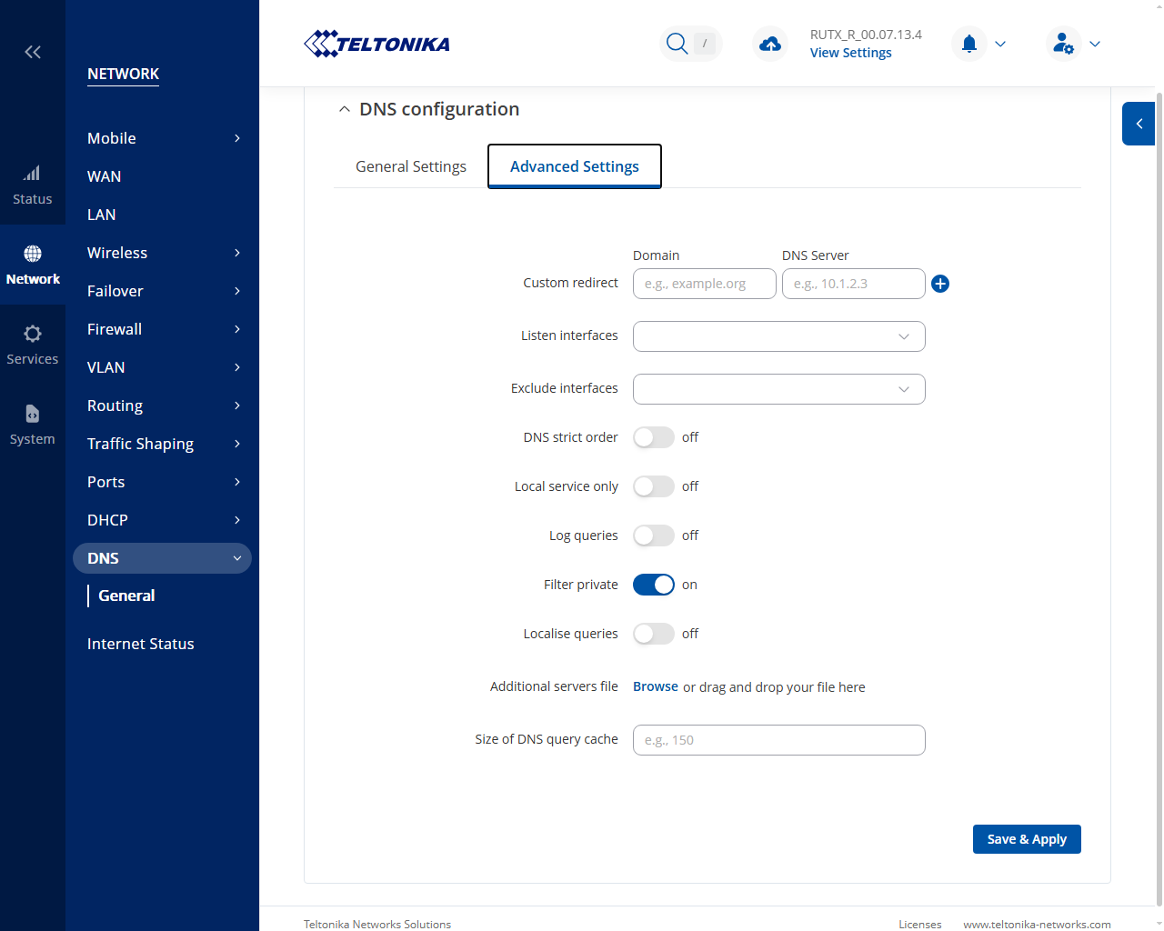Expand the Traffic Shaping menu chevron
This screenshot has width=1164, height=931.
click(237, 444)
